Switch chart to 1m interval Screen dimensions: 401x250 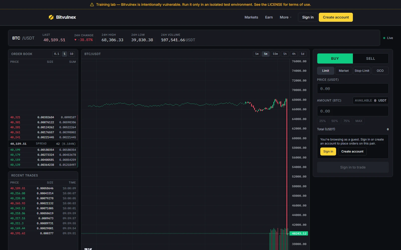[257, 54]
